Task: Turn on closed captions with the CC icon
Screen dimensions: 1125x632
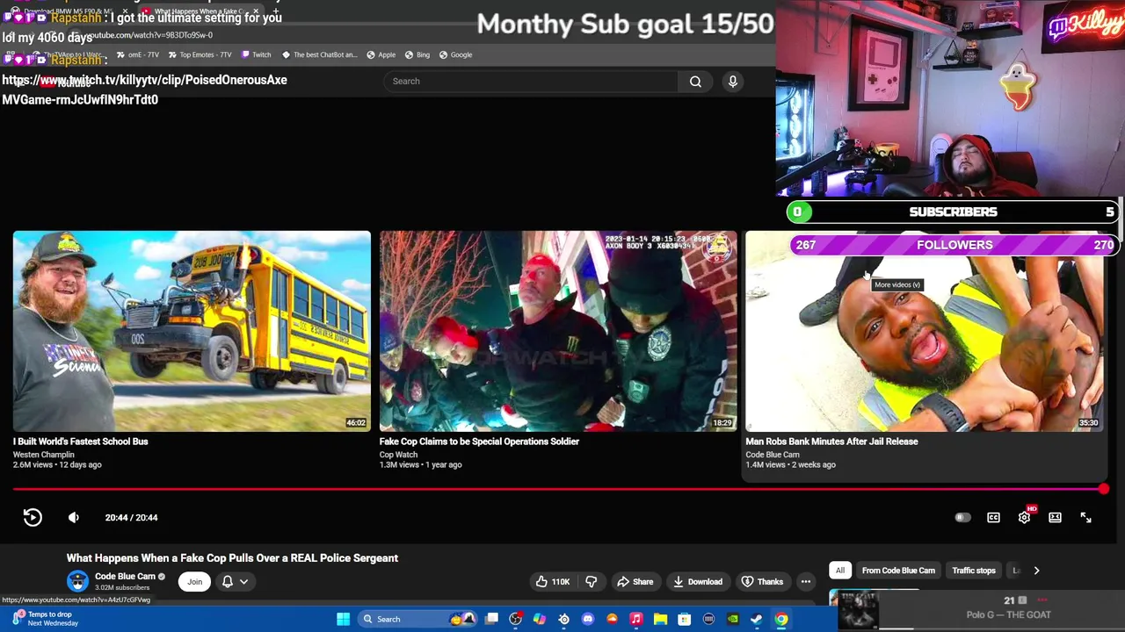Action: point(993,517)
